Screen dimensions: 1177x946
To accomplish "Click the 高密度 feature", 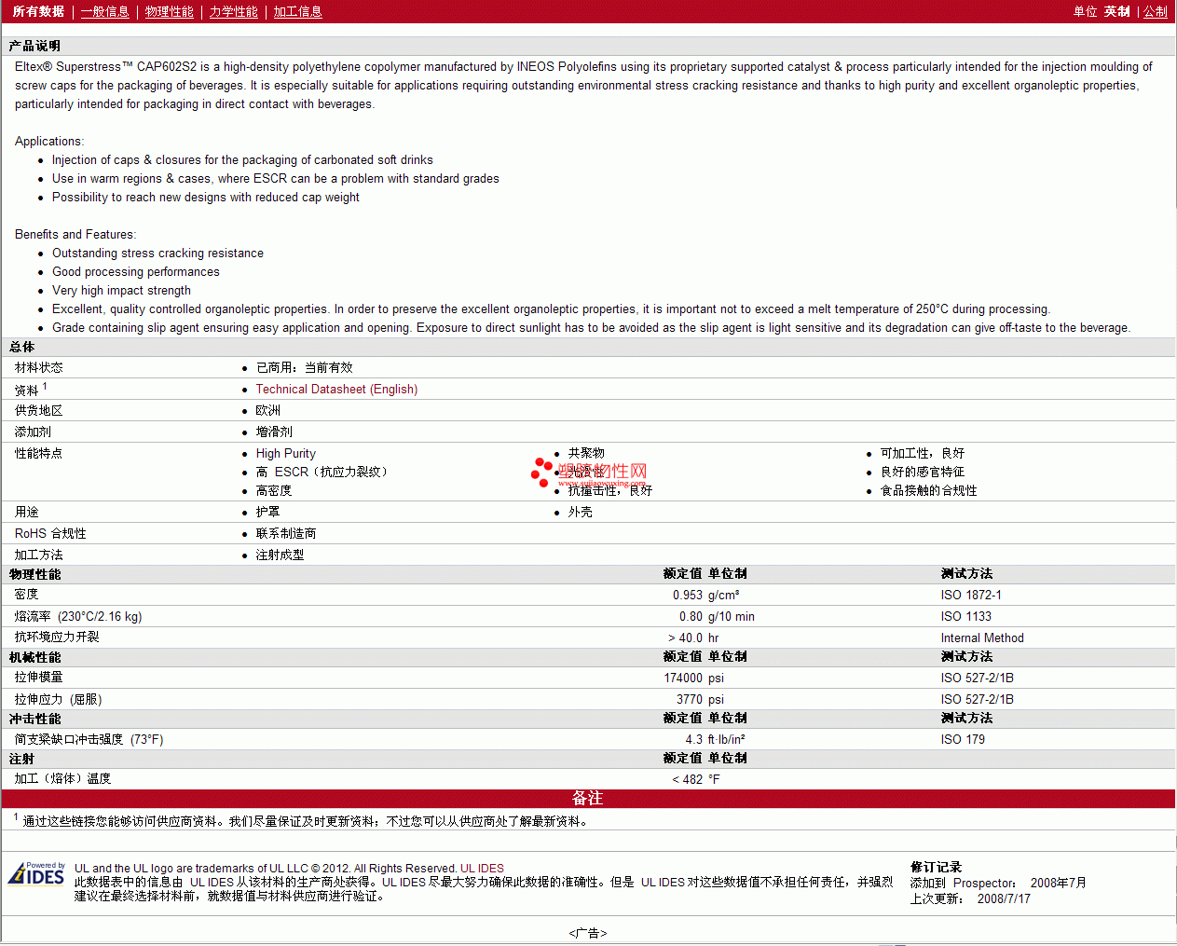I will point(273,490).
